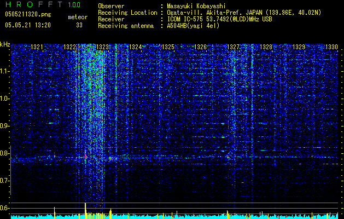Click the 1325 time marker
Image resolution: width=344 pixels, height=219 pixels.
coord(168,47)
